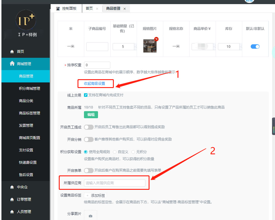Select the 自定义 points radio option
Screen dimensions: 275x220
115,152
